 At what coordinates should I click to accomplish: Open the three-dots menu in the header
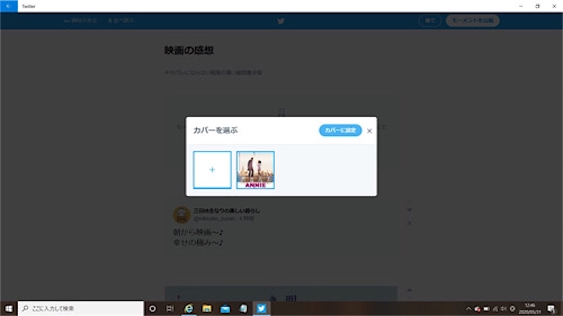[67, 21]
